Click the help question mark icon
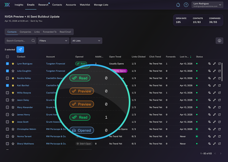Viewport: 228px width, 162px height. 186,5
